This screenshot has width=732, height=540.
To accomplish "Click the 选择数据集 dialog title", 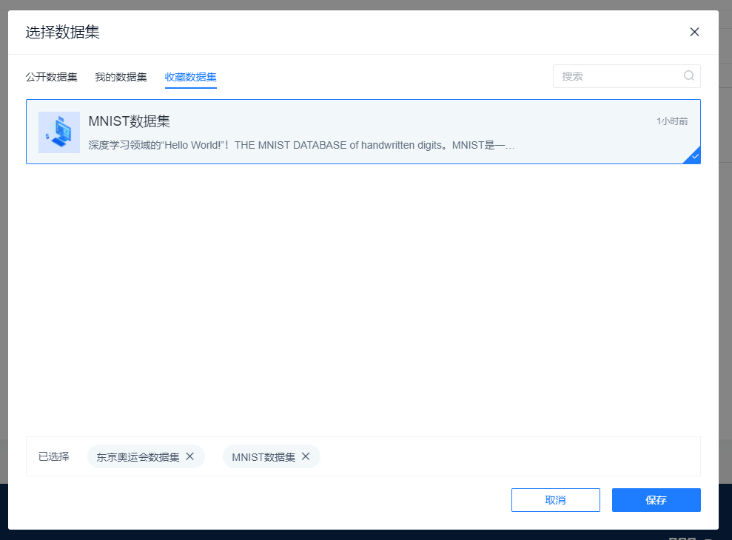I will coord(63,33).
